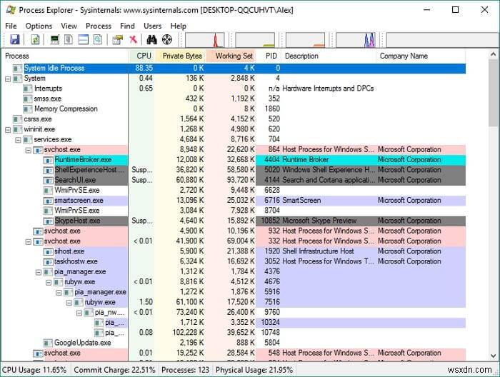The width and height of the screenshot is (500, 377).
Task: Collapse the services.exe tree node
Action: [18, 140]
